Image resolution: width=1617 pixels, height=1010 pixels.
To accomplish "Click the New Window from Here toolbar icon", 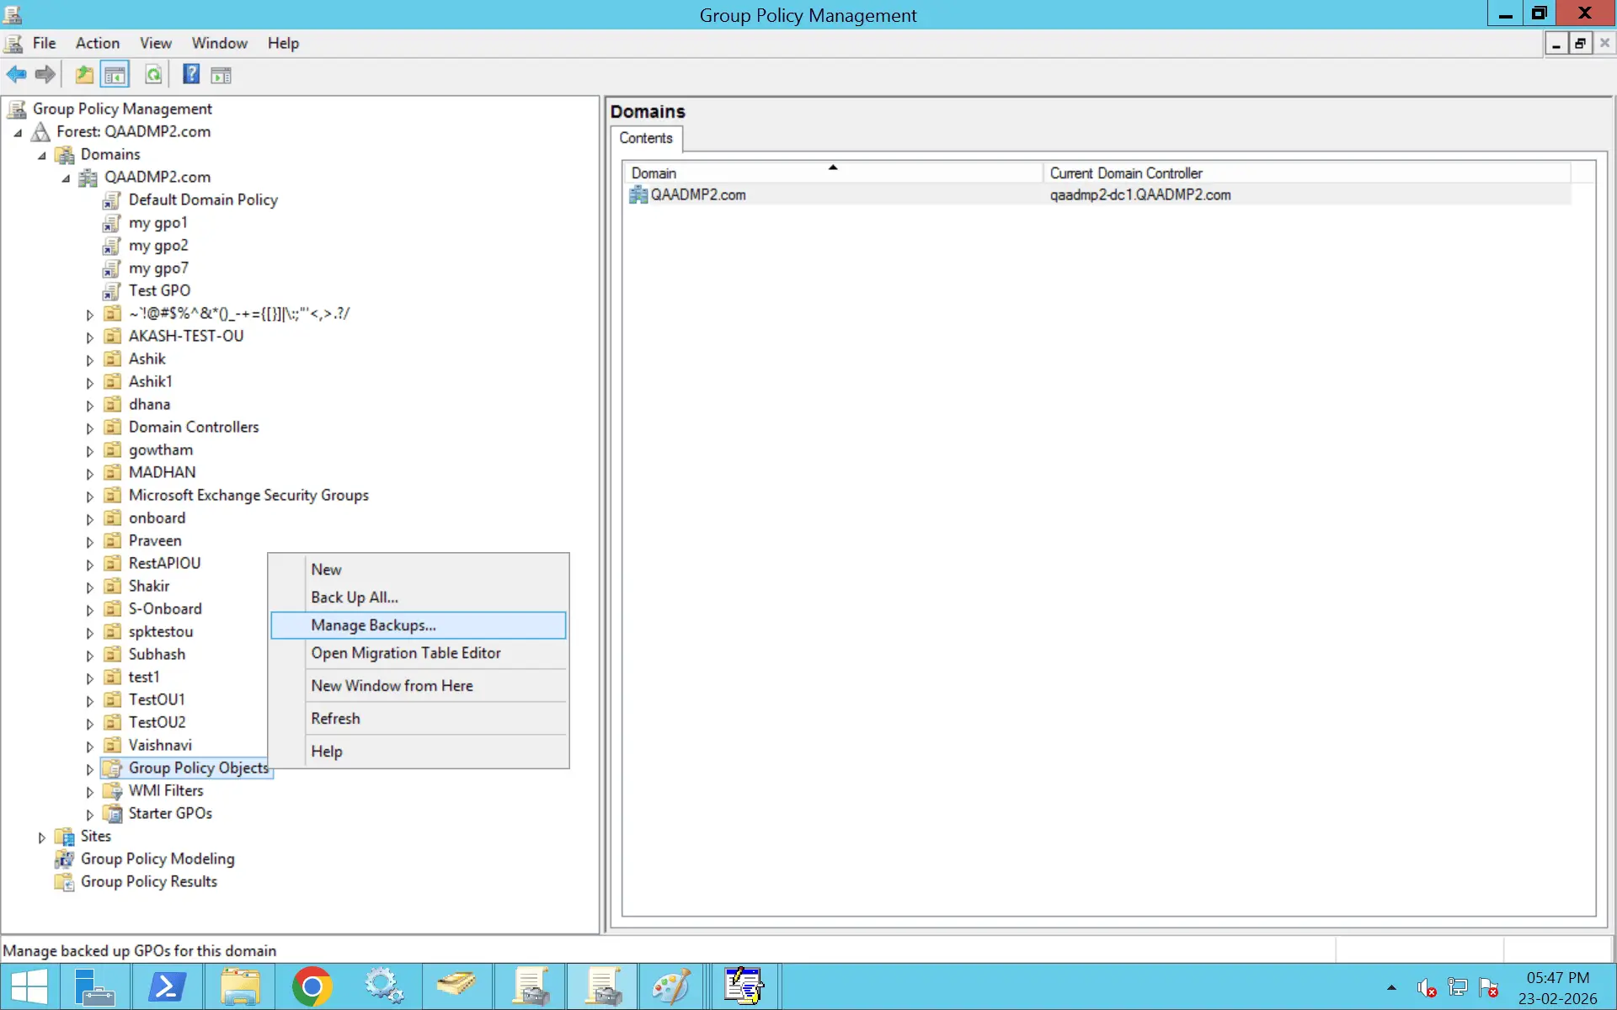I will [x=221, y=74].
